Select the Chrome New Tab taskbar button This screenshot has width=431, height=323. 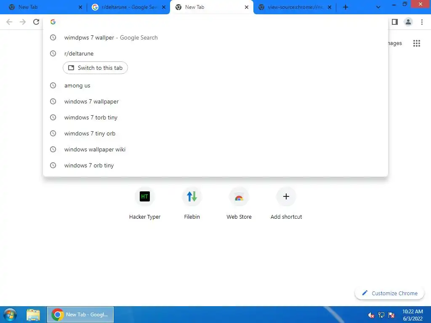click(80, 315)
